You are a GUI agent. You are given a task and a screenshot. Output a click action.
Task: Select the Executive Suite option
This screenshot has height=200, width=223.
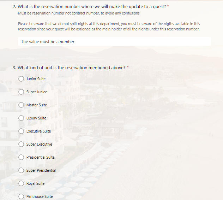coord(21,131)
